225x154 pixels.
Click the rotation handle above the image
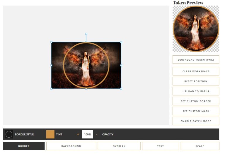pyautogui.click(x=86, y=34)
